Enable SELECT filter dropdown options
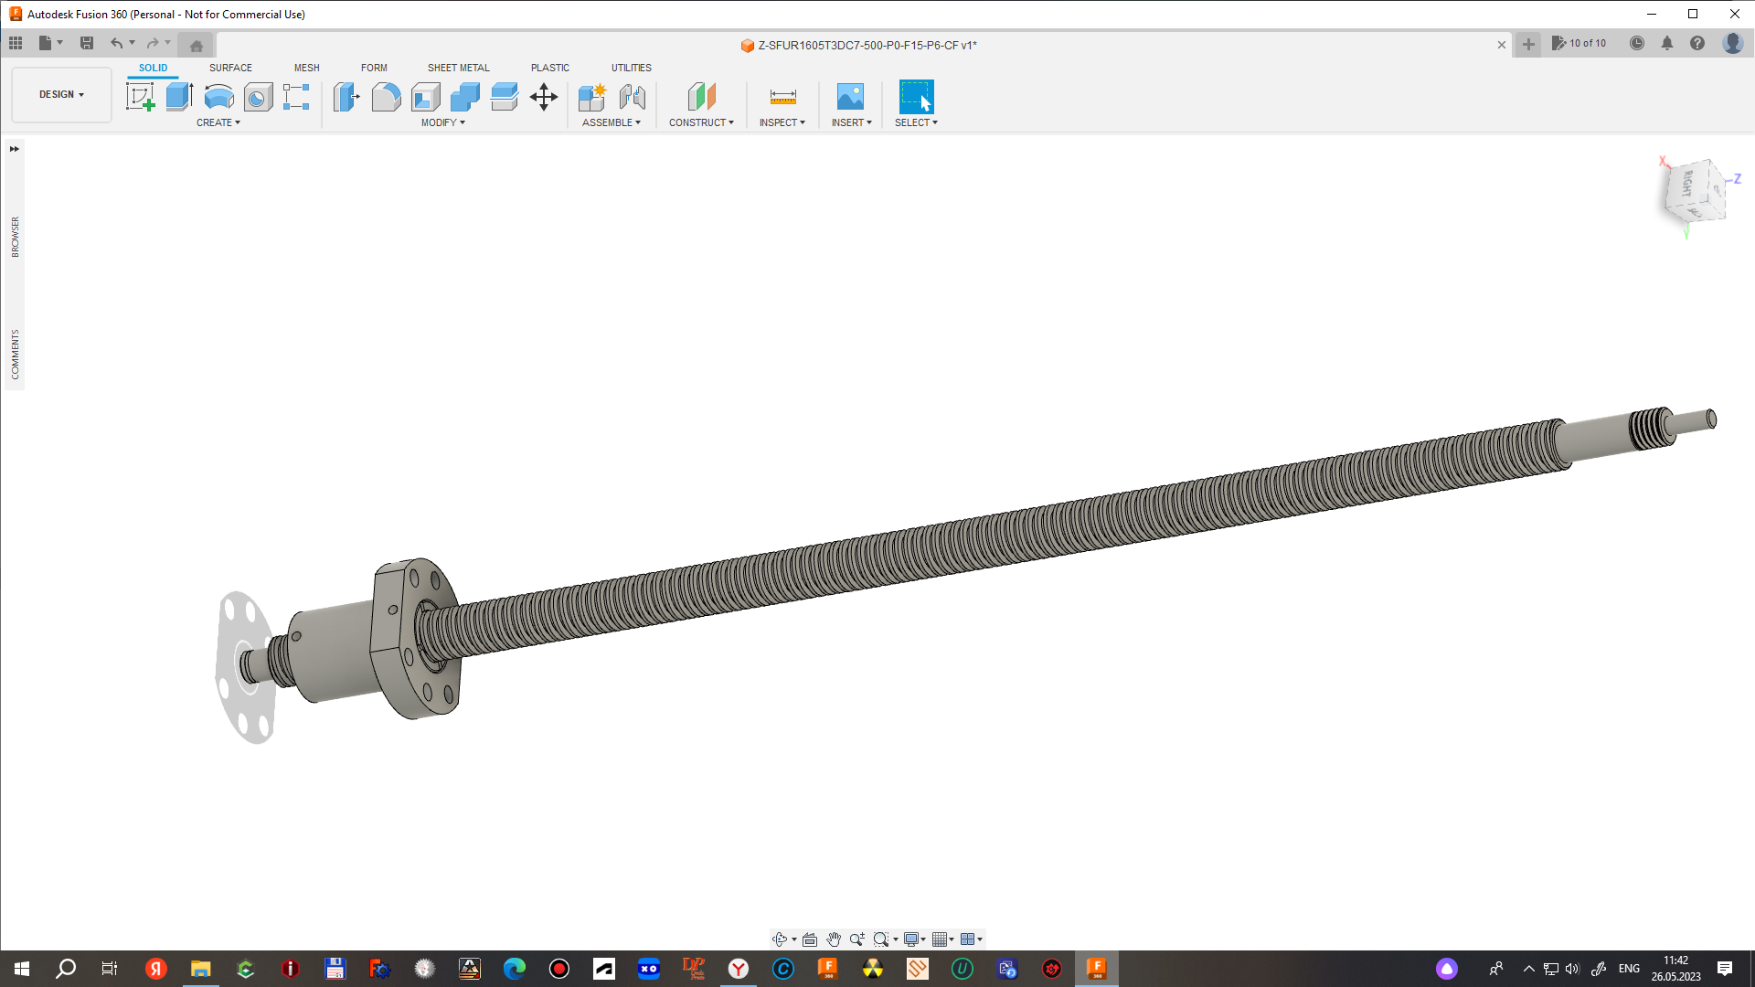 click(x=935, y=122)
